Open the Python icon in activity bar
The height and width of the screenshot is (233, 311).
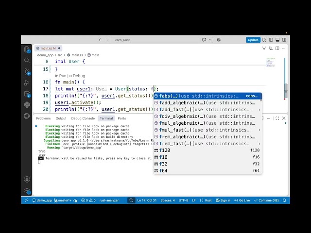pos(27,105)
